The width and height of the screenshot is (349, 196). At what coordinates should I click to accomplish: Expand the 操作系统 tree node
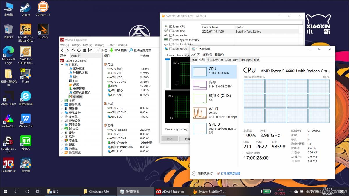[62, 105]
